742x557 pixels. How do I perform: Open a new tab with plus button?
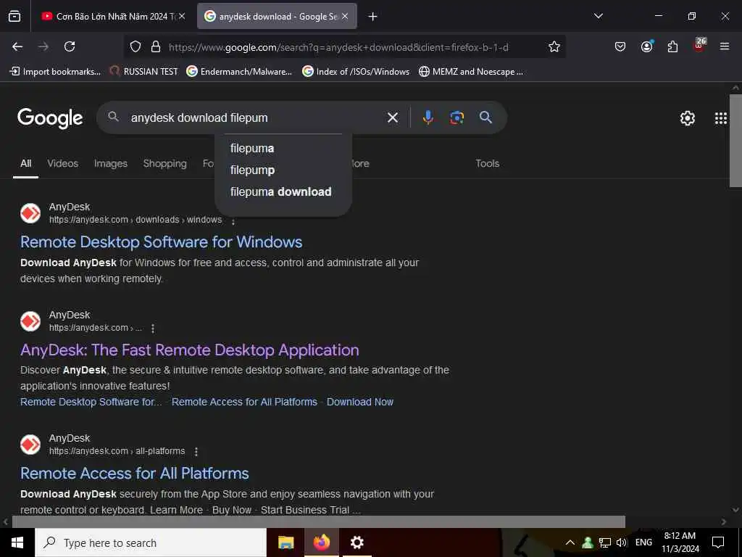[373, 17]
